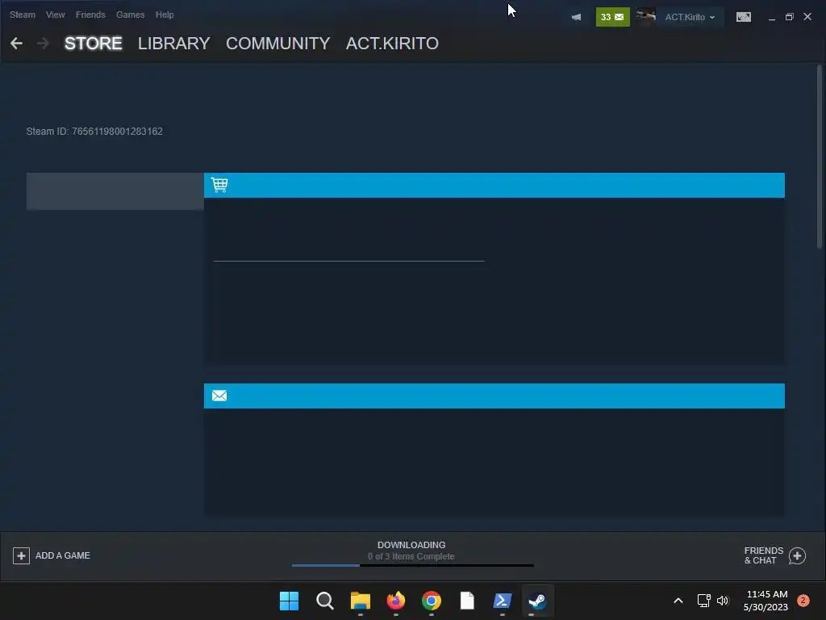Launch Chrome from taskbar
The width and height of the screenshot is (826, 620).
click(x=431, y=601)
